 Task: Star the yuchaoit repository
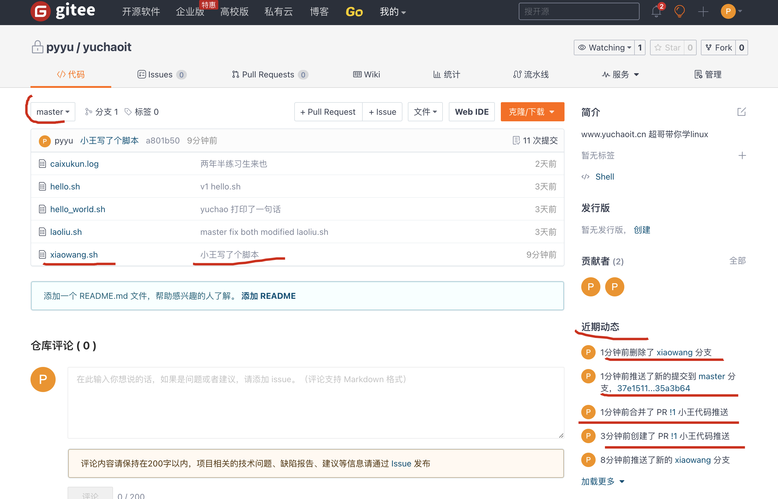(667, 48)
